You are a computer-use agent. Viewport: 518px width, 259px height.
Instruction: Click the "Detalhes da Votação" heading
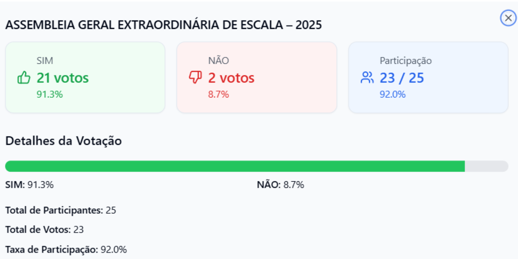[x=63, y=141]
